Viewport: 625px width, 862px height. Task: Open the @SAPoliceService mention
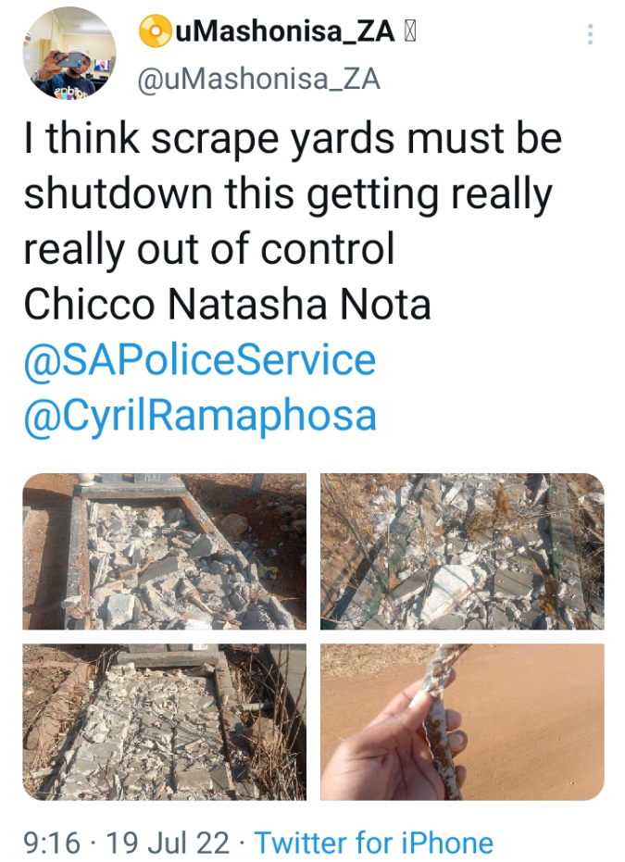pos(200,359)
